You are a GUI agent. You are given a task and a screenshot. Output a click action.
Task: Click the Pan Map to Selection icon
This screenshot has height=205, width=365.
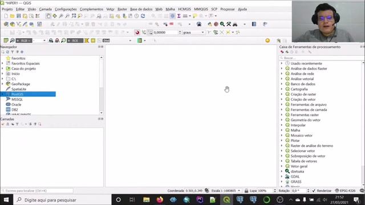(x=55, y=16)
